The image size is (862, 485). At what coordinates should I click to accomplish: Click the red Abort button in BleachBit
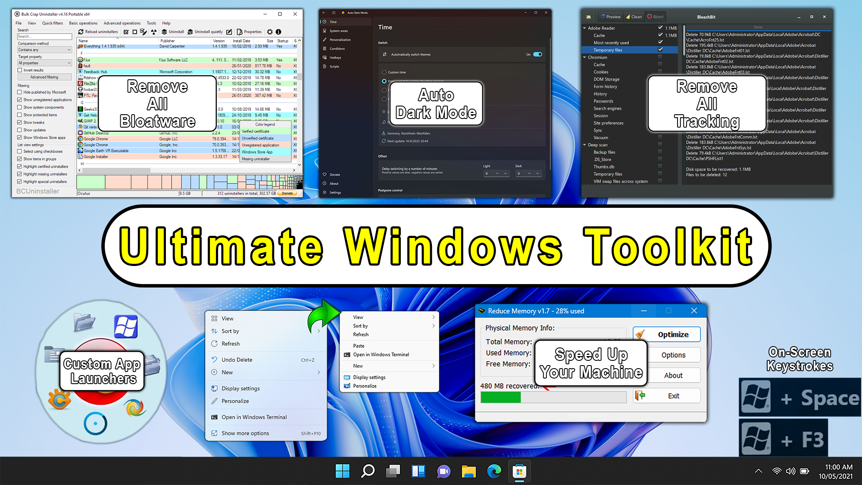656,17
